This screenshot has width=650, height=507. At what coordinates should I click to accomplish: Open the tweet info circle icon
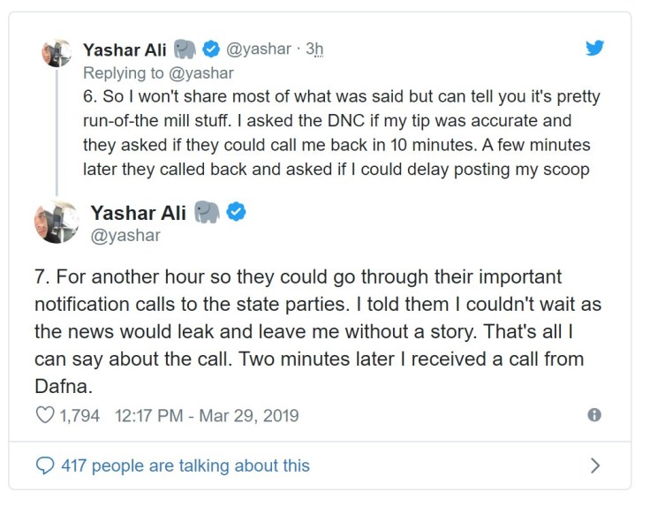[x=595, y=415]
